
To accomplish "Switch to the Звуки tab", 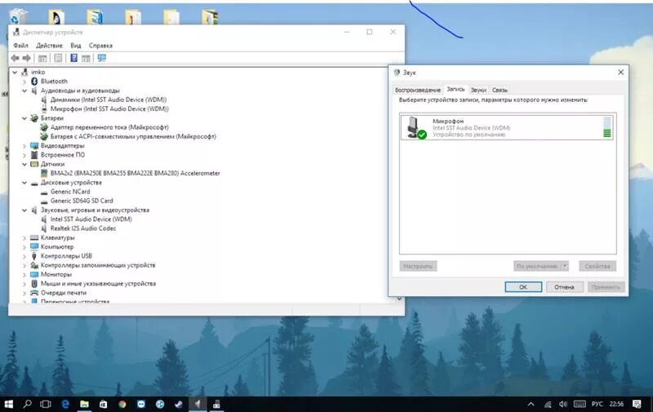I will [478, 90].
